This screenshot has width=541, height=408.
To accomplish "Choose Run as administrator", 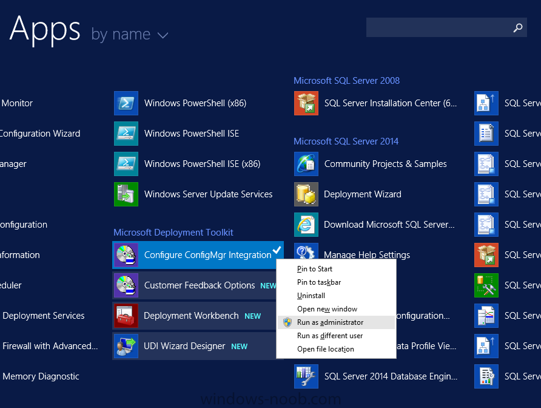I will click(337, 322).
